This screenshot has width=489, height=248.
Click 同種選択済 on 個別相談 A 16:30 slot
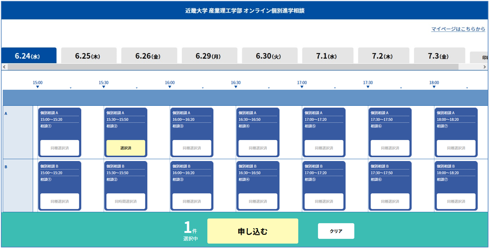tap(258, 148)
